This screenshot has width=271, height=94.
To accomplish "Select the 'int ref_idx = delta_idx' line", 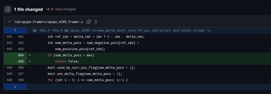I will (x=96, y=37).
